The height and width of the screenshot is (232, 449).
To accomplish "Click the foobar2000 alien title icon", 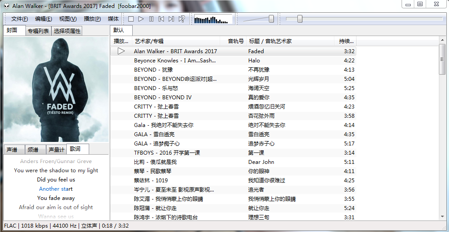I will tap(6, 6).
